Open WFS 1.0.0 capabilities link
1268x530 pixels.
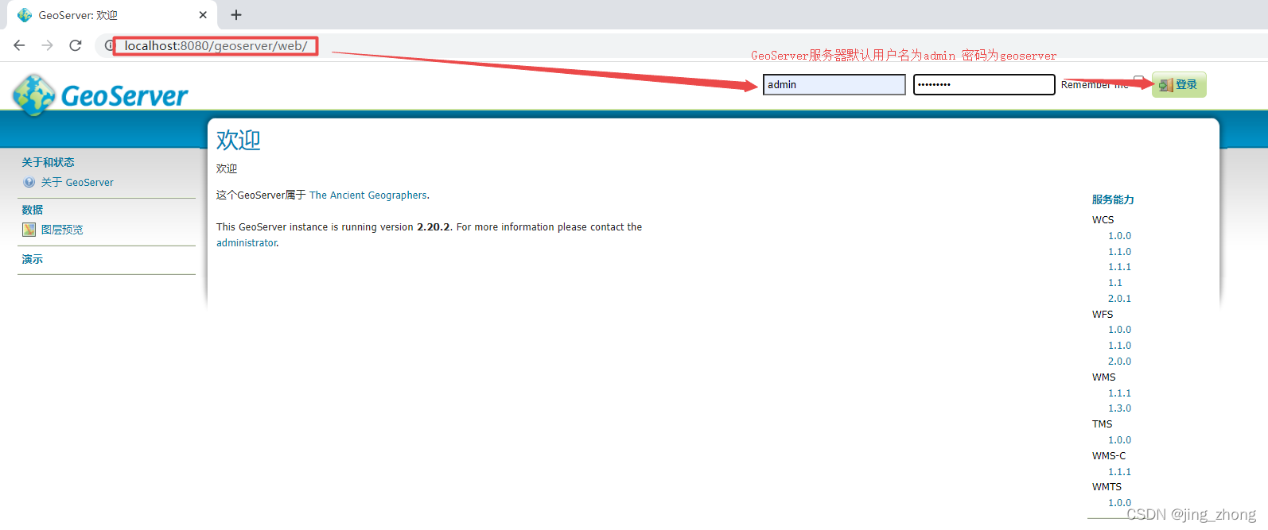click(x=1119, y=330)
